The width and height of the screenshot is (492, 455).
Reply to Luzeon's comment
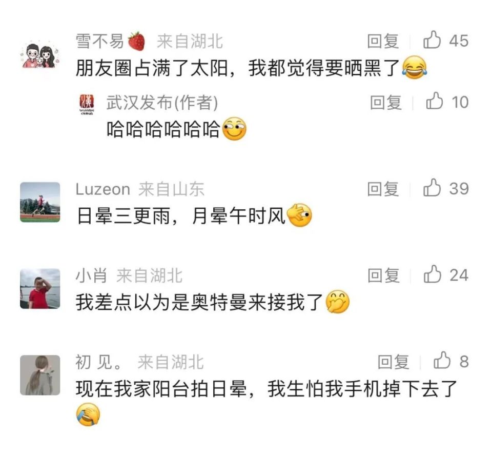coord(383,189)
